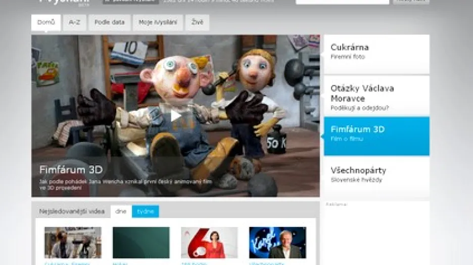This screenshot has height=265, width=473.
Task: Open the Cukrárna video thumbnail with two men
Action: 73,243
